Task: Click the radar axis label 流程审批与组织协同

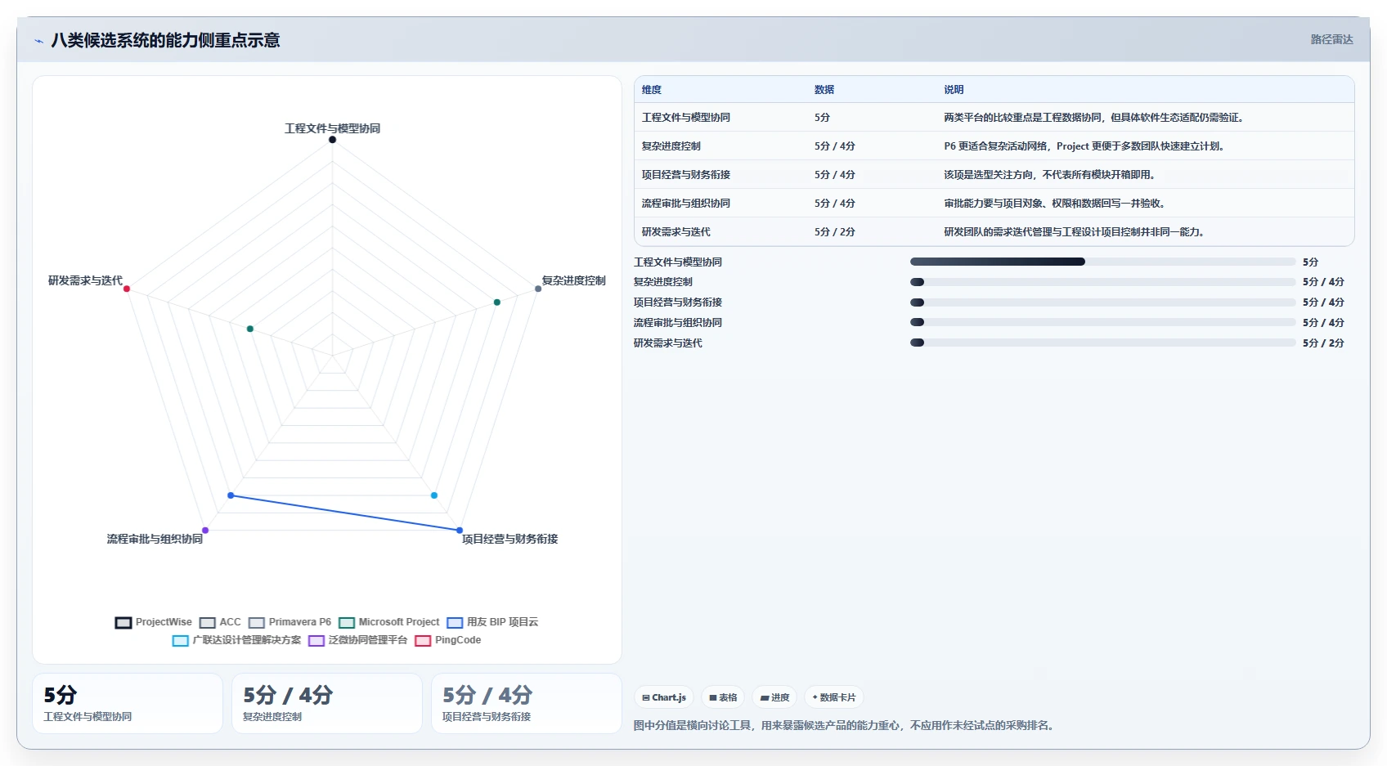Action: pyautogui.click(x=155, y=539)
